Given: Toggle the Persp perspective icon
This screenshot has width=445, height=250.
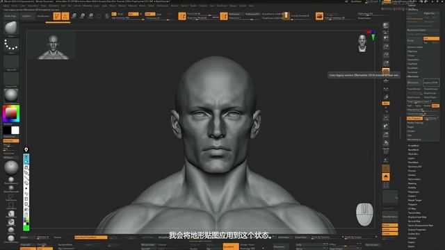Looking at the screenshot, I should click(x=386, y=71).
